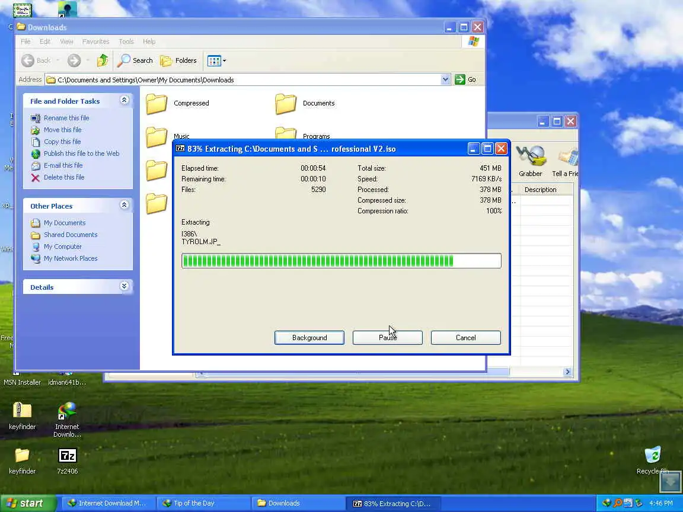Viewport: 683px width, 512px height.
Task: Open Search in Explorer toolbar
Action: [135, 60]
